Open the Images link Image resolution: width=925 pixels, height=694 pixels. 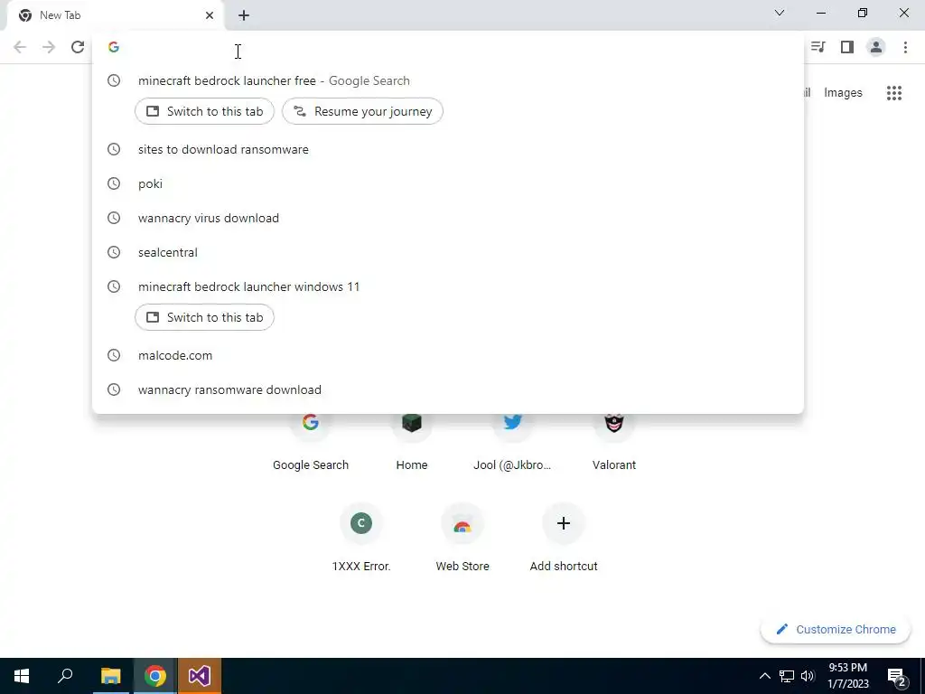(843, 93)
